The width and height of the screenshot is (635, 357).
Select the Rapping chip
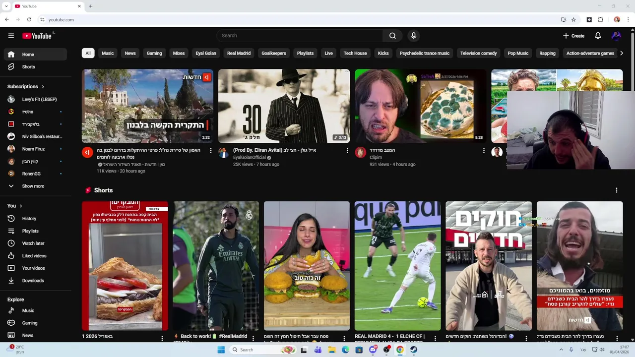coord(547,53)
